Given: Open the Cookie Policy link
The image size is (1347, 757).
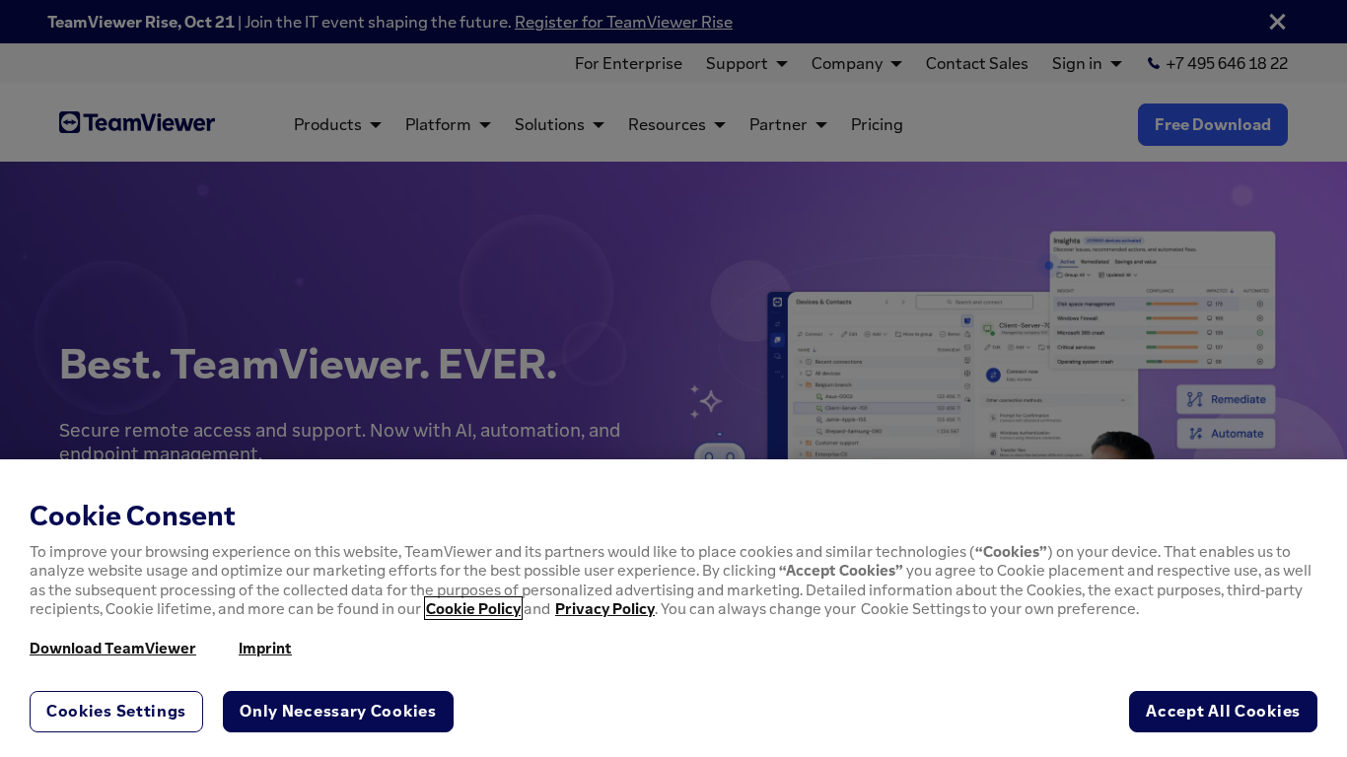Looking at the screenshot, I should click(x=473, y=608).
